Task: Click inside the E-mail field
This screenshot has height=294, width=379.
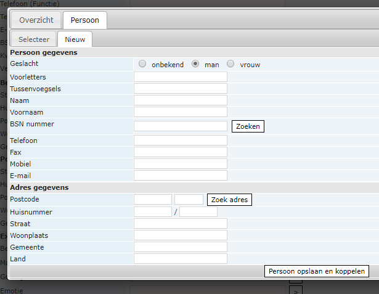Action: tap(180, 176)
